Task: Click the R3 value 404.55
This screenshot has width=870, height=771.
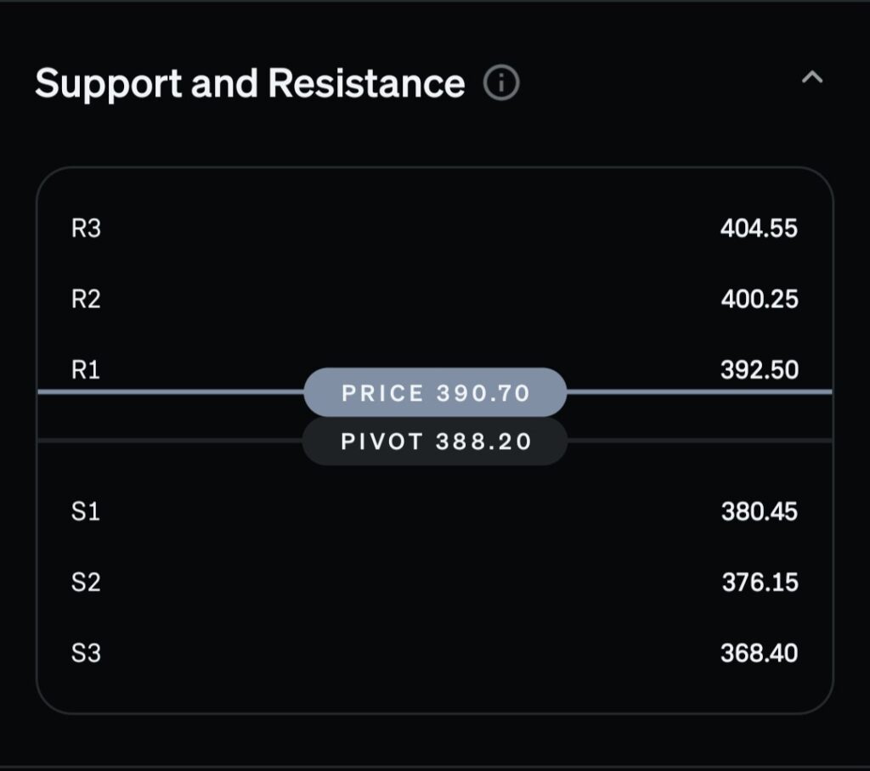Action: [759, 228]
